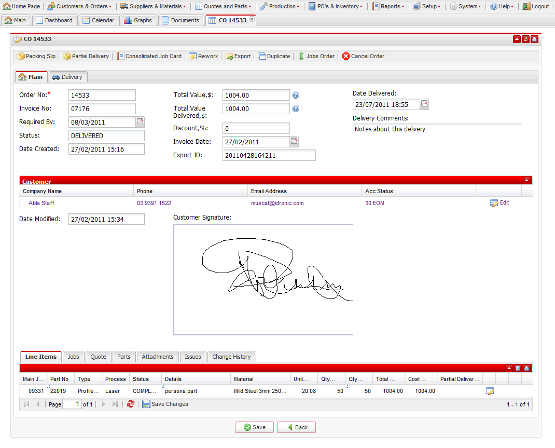This screenshot has width=555, height=448.
Task: Click help icon next to Total Value
Action: tap(296, 96)
